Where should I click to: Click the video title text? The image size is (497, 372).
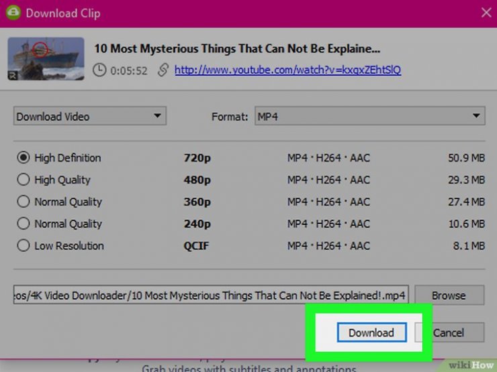click(x=237, y=48)
